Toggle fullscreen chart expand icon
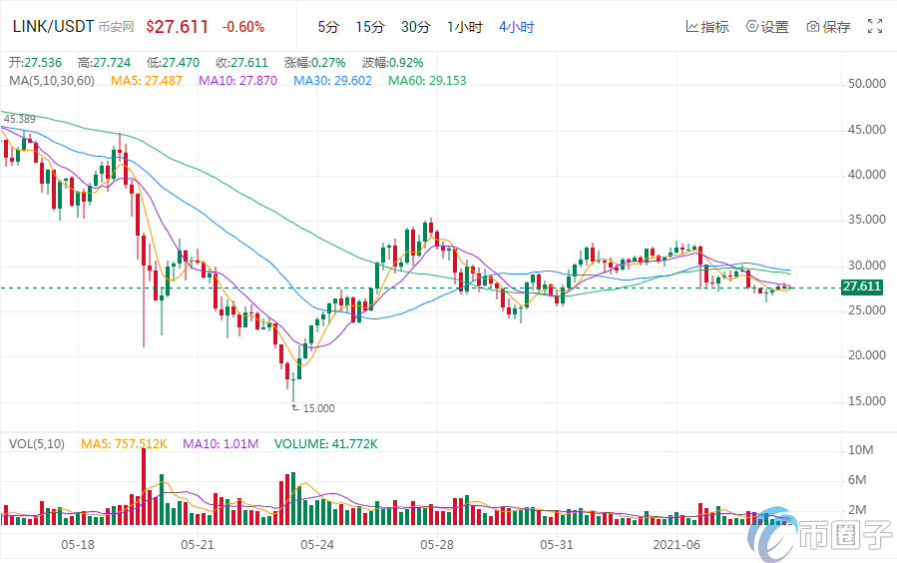This screenshot has height=563, width=897. 875,26
